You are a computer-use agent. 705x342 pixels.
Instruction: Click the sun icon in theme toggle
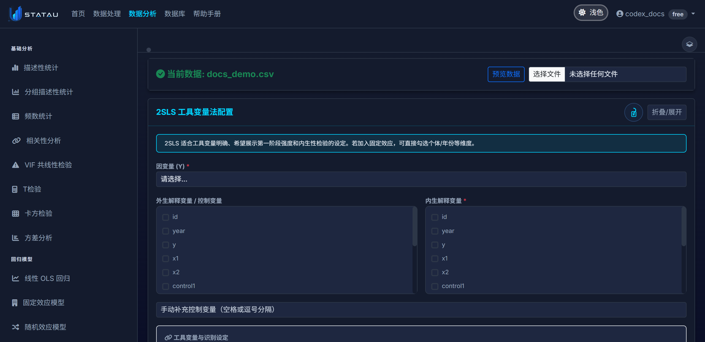[x=582, y=12]
